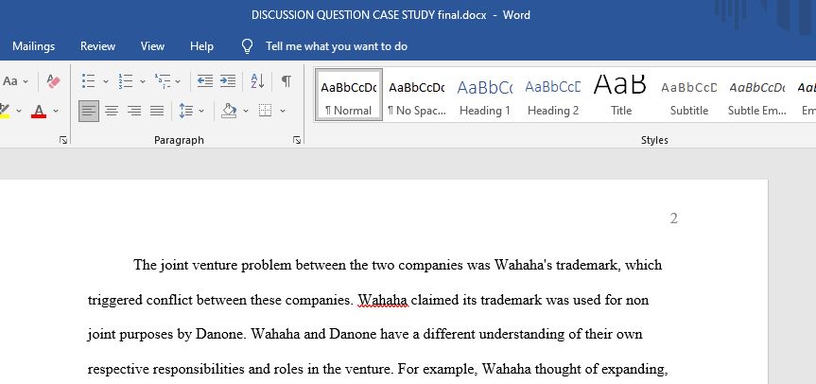Open the Shading color dropdown arrow
816x384 pixels.
246,111
